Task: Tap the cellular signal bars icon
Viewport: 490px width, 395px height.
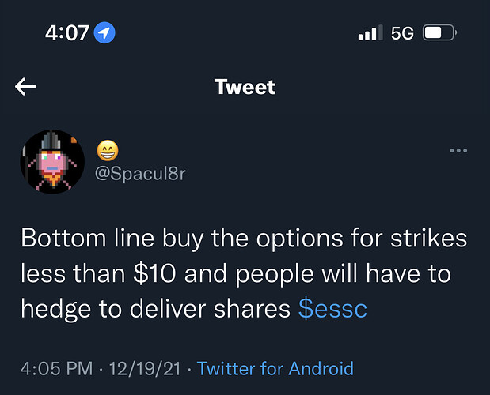Action: pos(370,32)
